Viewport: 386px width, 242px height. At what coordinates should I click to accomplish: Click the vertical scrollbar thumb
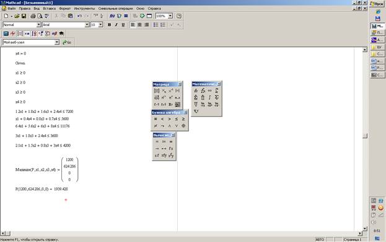365,136
